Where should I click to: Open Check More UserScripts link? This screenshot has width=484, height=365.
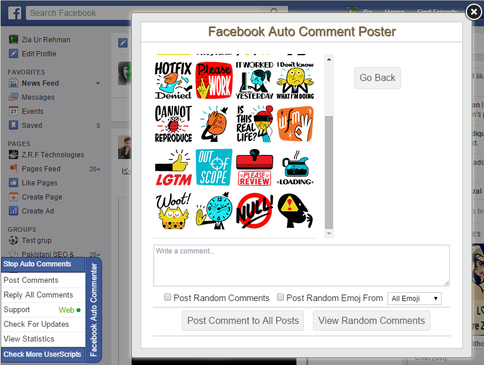click(43, 354)
